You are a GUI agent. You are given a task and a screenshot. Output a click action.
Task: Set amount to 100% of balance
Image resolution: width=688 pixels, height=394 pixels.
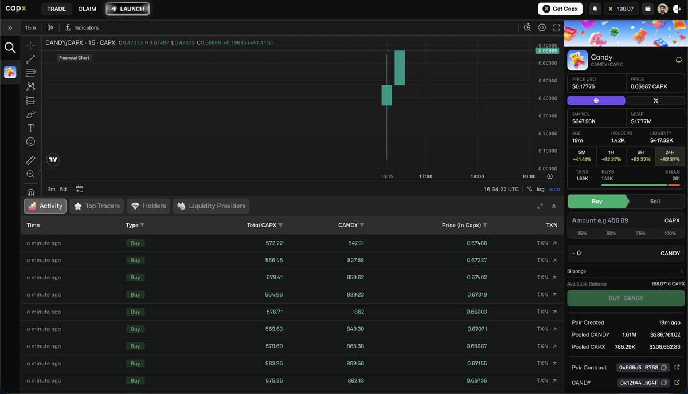pos(670,233)
